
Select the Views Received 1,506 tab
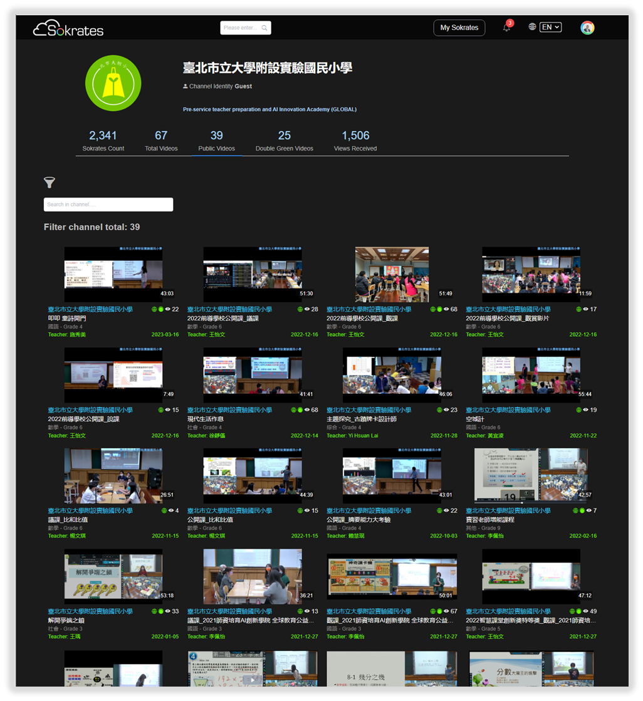pos(355,140)
